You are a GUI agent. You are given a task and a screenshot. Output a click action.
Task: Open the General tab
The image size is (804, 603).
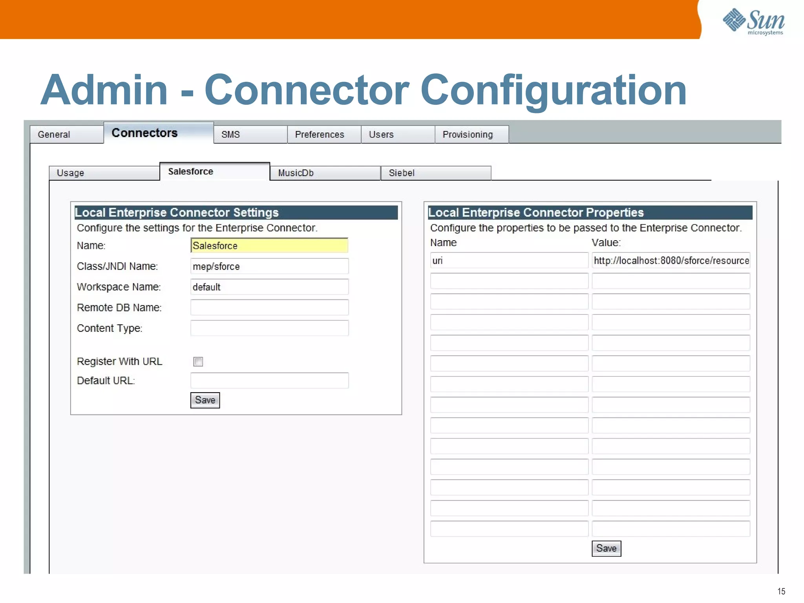(67, 134)
